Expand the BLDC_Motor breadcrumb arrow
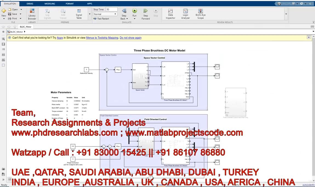The width and height of the screenshot is (315, 187). pos(25,32)
